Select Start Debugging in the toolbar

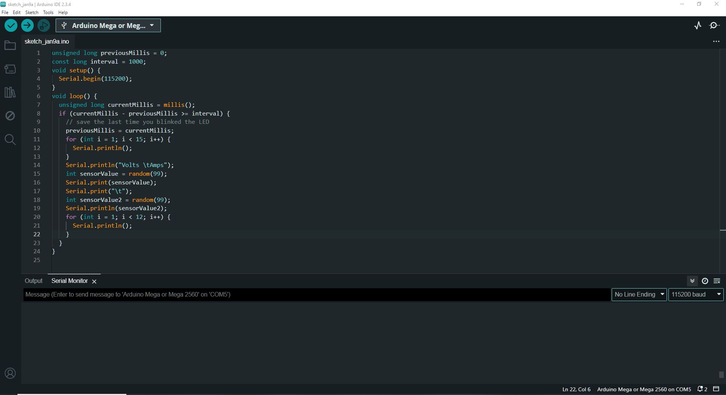43,25
